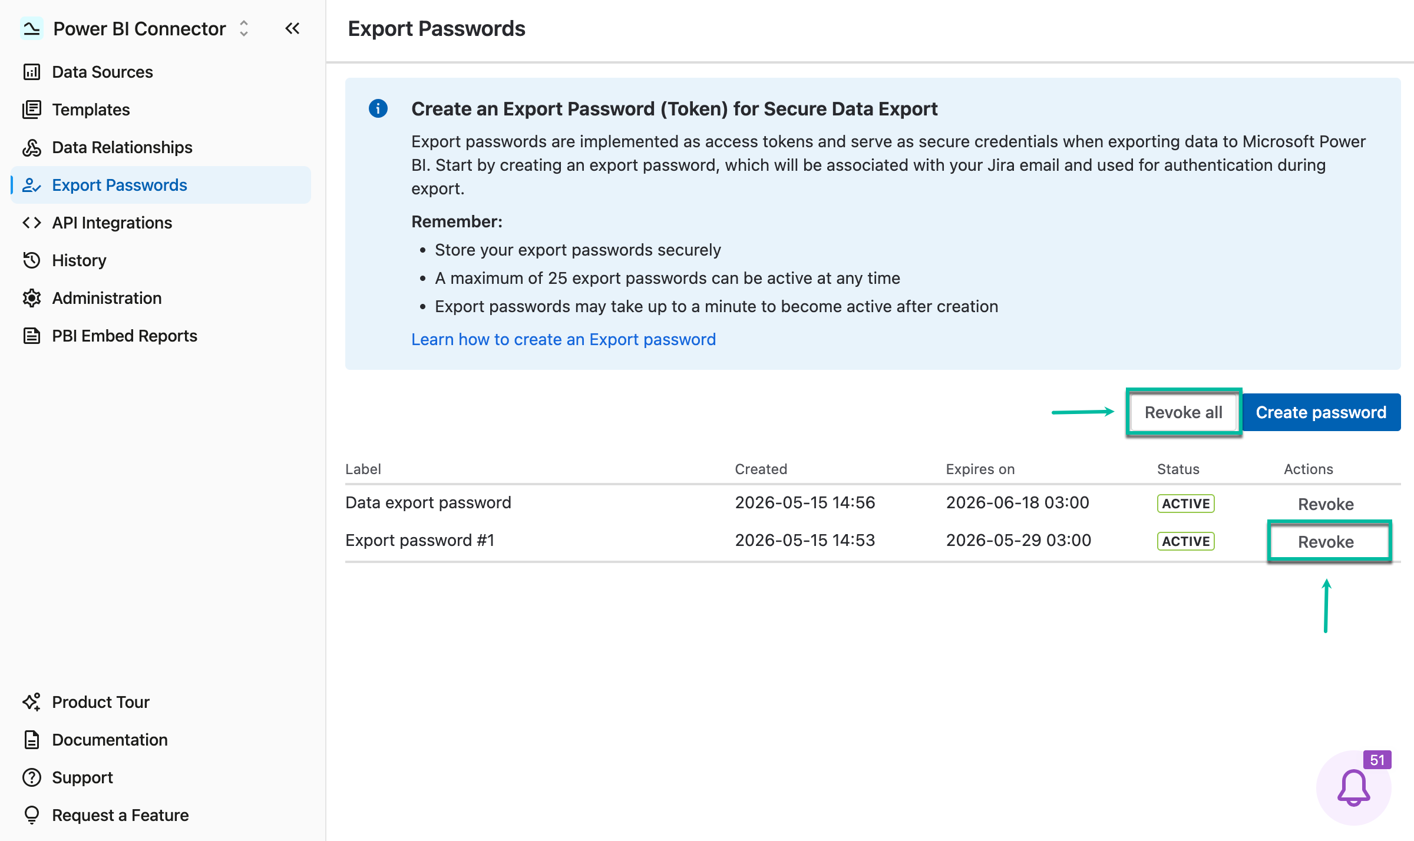Click the blue info icon in banner
Image resolution: width=1414 pixels, height=841 pixels.
pos(378,108)
